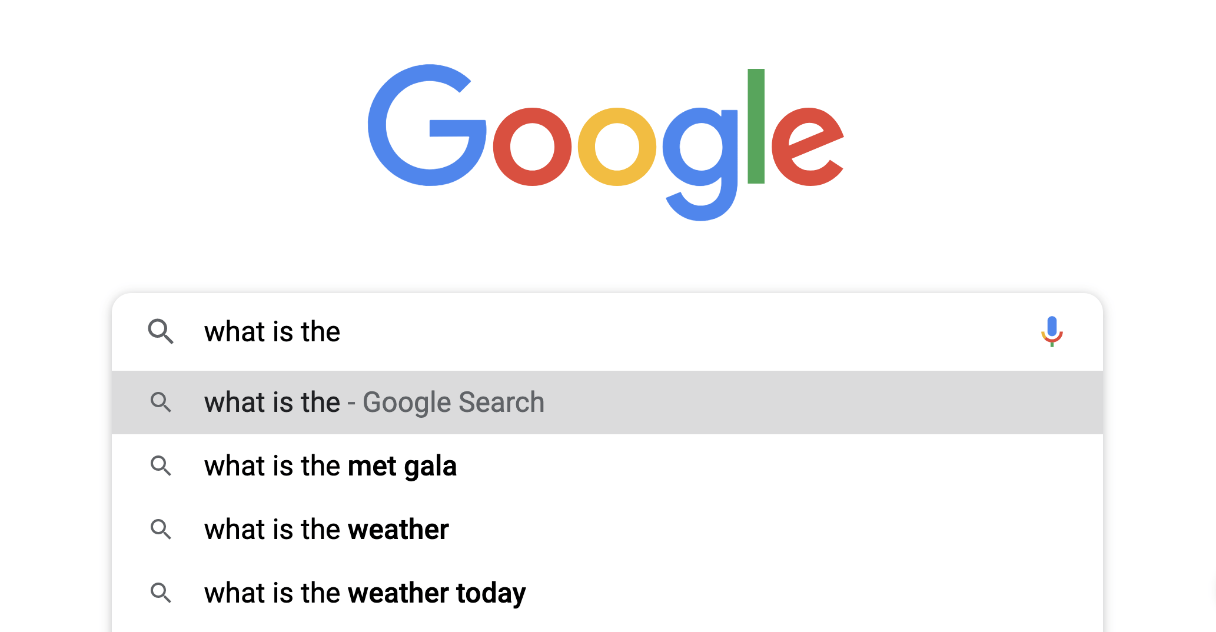Image resolution: width=1216 pixels, height=632 pixels.
Task: Choose the 'what is the weather today' suggestion
Action: (x=607, y=593)
